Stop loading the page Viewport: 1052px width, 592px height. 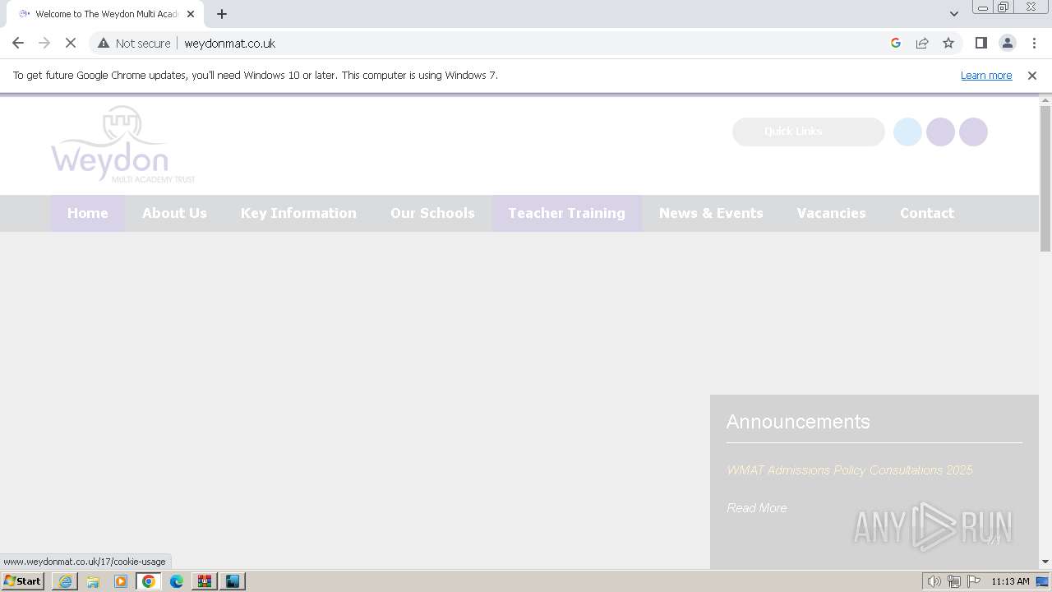click(71, 44)
